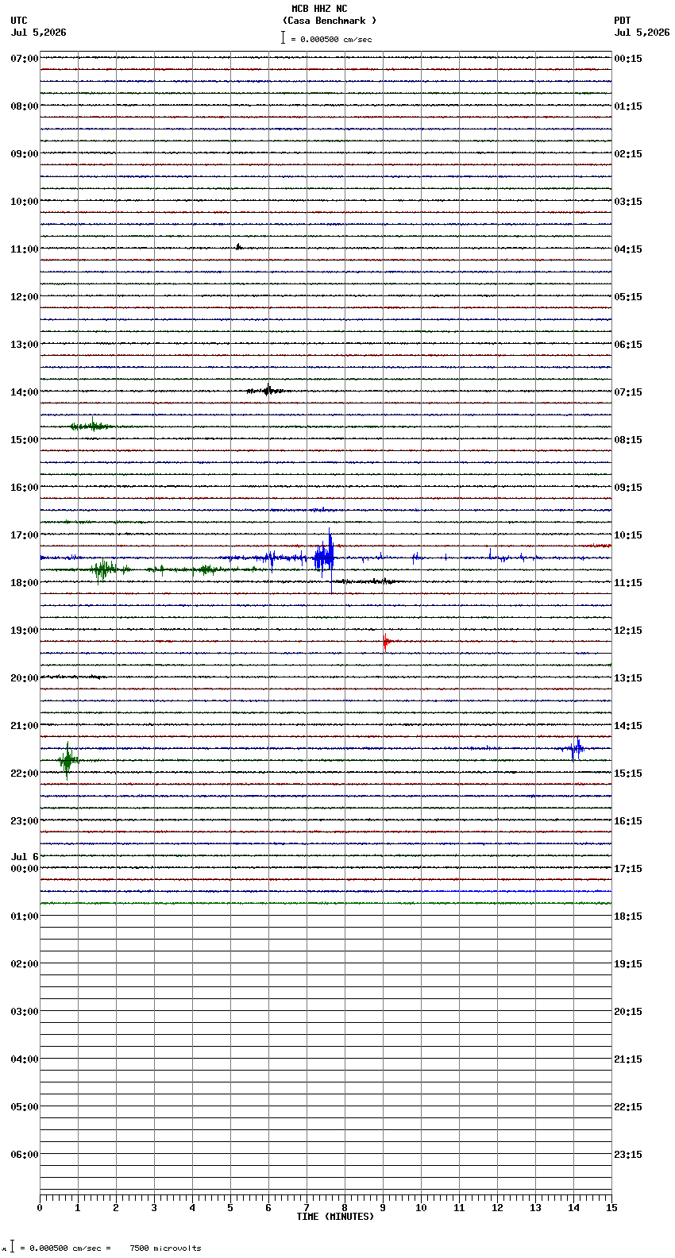Click the station title 'MCB HHZ NC'
Viewport: 675px width, 1258px height.
[x=319, y=9]
